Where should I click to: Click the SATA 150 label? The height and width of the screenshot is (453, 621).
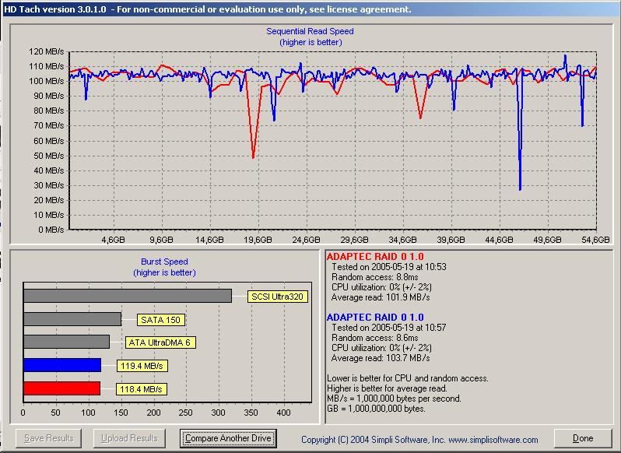pyautogui.click(x=161, y=320)
